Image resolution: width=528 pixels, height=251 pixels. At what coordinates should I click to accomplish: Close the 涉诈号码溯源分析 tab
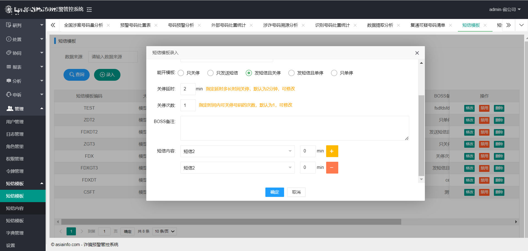point(303,25)
